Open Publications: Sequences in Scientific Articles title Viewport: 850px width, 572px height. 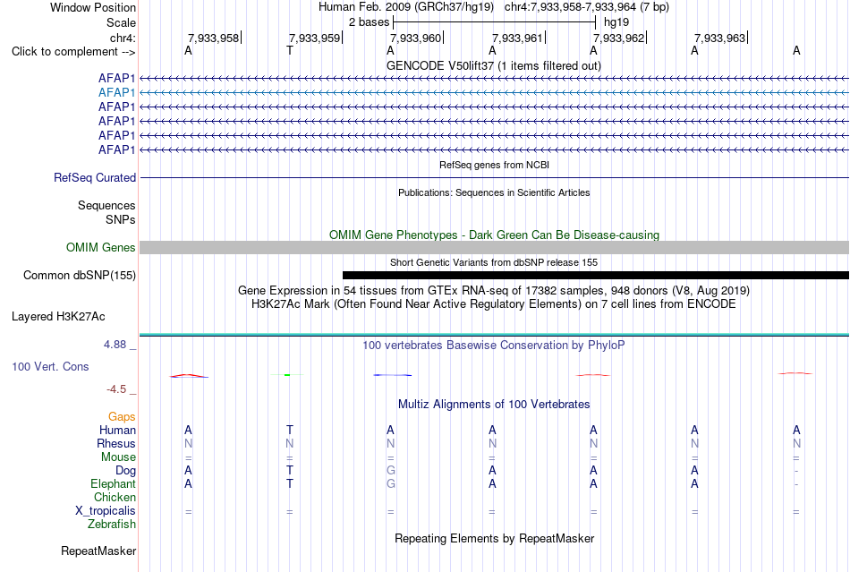tap(494, 192)
